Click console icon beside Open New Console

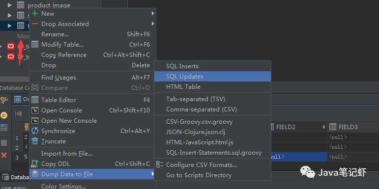(35, 120)
